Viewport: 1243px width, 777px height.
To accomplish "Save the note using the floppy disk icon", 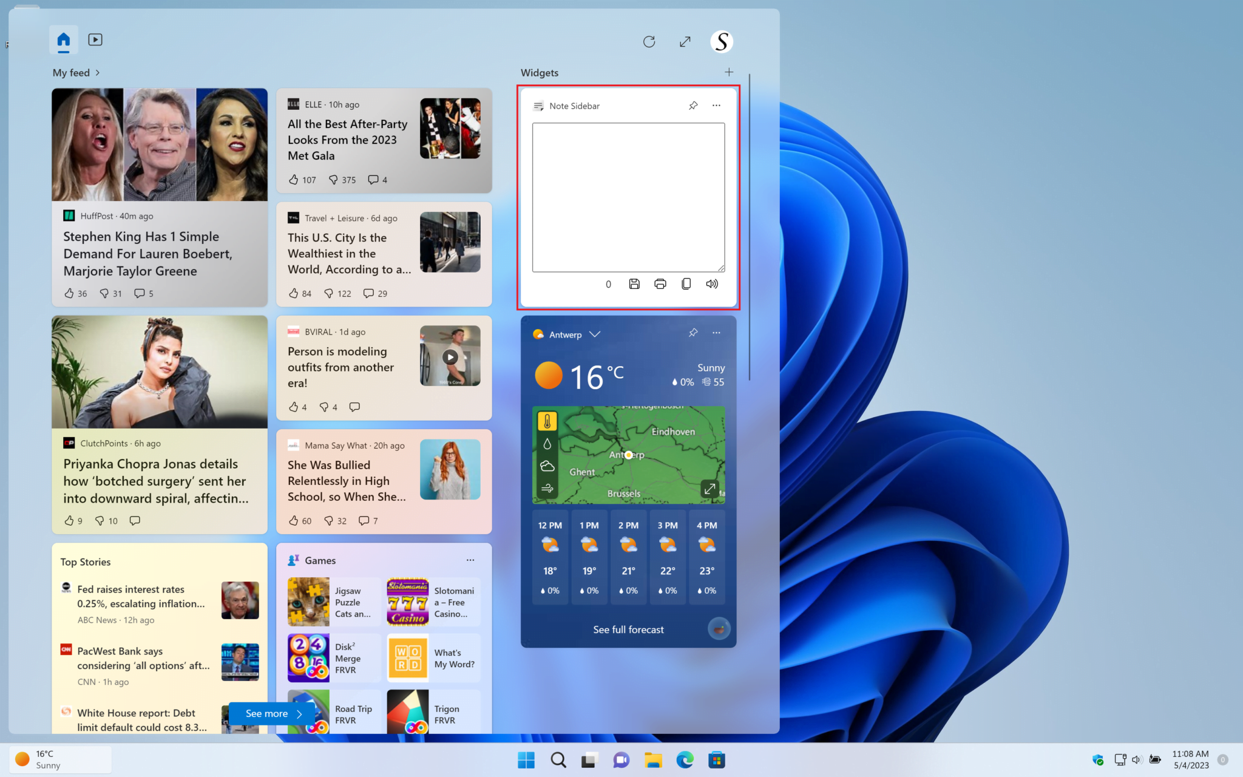I will click(x=634, y=283).
